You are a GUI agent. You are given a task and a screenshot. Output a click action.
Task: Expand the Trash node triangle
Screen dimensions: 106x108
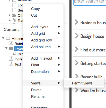10,20
